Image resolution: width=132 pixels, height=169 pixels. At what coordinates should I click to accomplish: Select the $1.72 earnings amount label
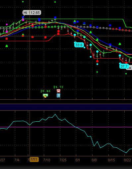58,87
